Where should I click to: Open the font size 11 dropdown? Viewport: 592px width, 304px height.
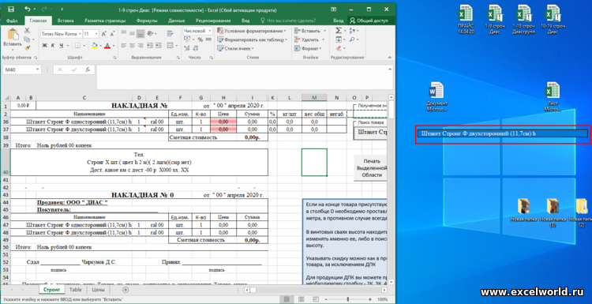(96, 34)
